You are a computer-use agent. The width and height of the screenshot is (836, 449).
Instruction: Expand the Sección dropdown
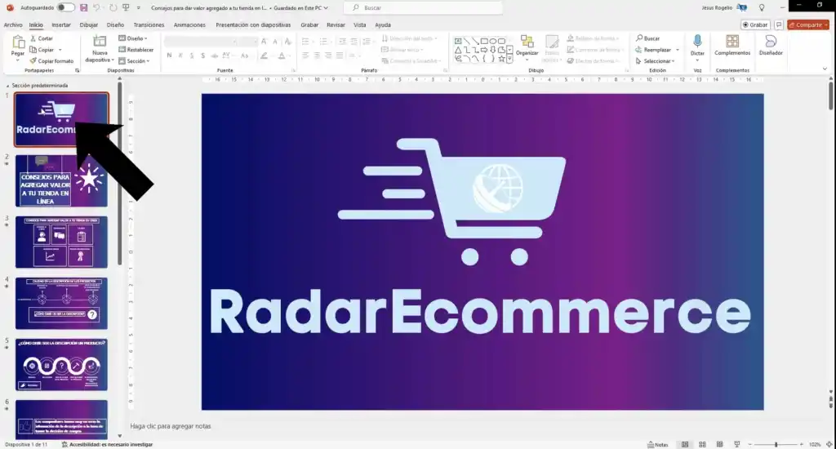[x=135, y=60]
